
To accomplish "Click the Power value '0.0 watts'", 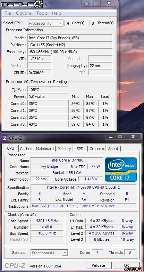I will pos(48,97).
